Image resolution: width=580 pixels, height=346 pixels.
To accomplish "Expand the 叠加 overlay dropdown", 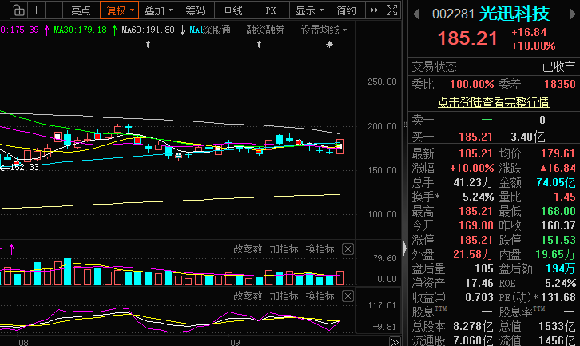I will (x=158, y=10).
